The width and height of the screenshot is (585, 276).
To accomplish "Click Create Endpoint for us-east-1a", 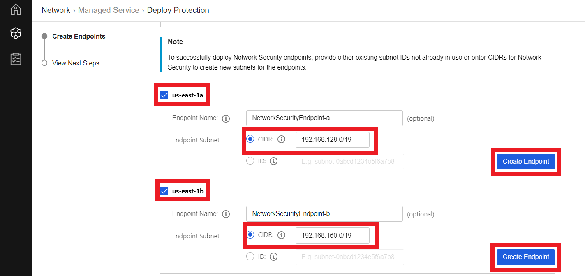I will tap(526, 161).
